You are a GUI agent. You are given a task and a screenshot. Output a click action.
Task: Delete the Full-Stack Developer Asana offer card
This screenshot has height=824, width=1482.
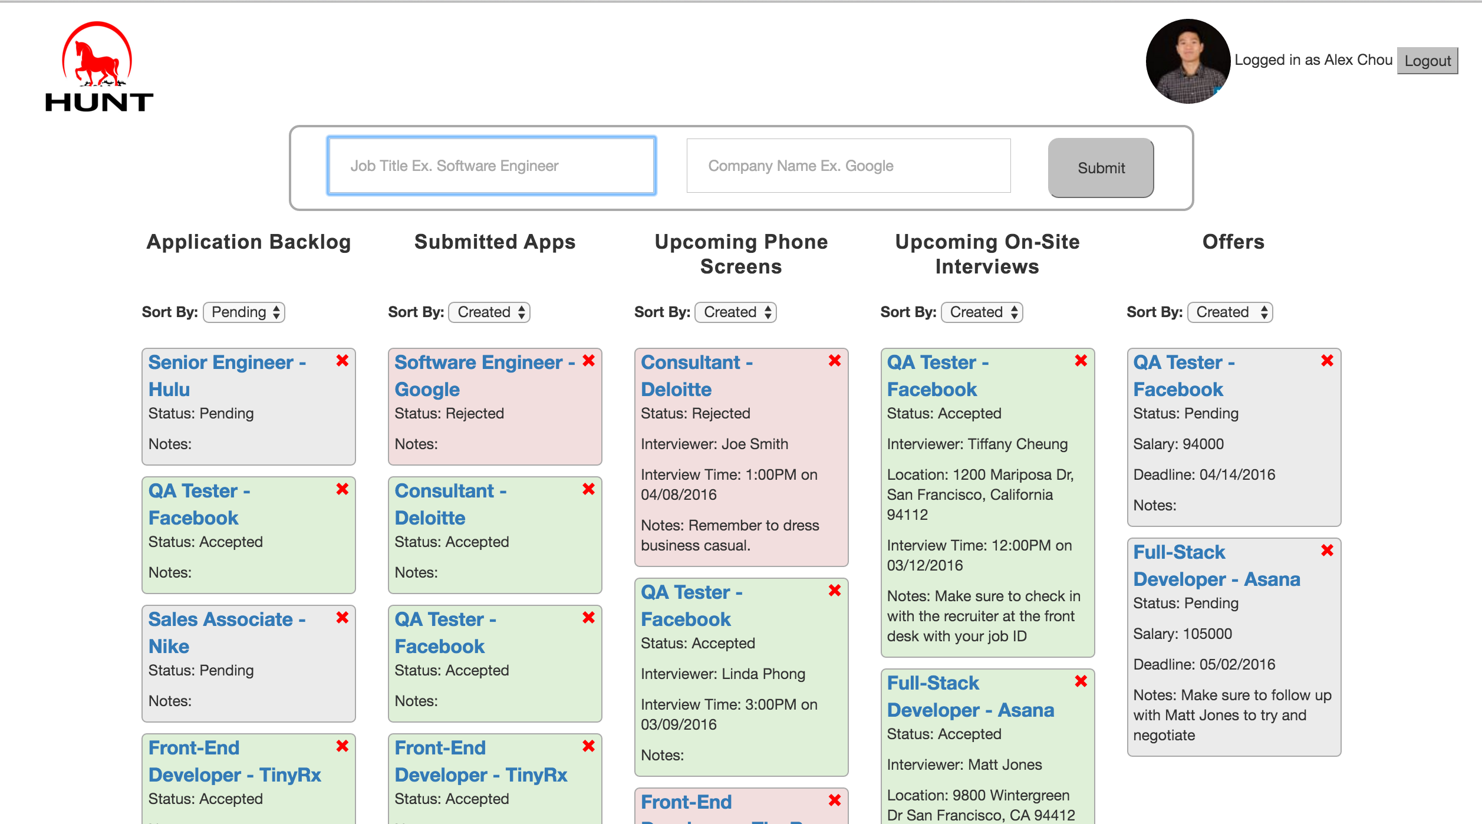[1328, 551]
